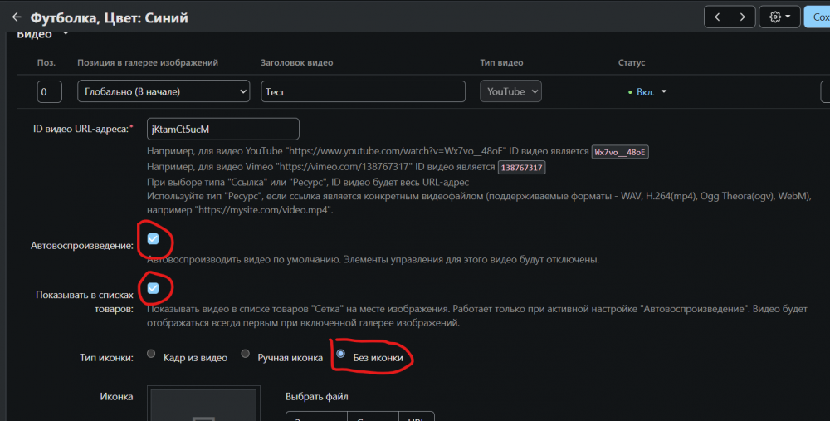
Task: Go to previous product with left chevron
Action: (717, 17)
